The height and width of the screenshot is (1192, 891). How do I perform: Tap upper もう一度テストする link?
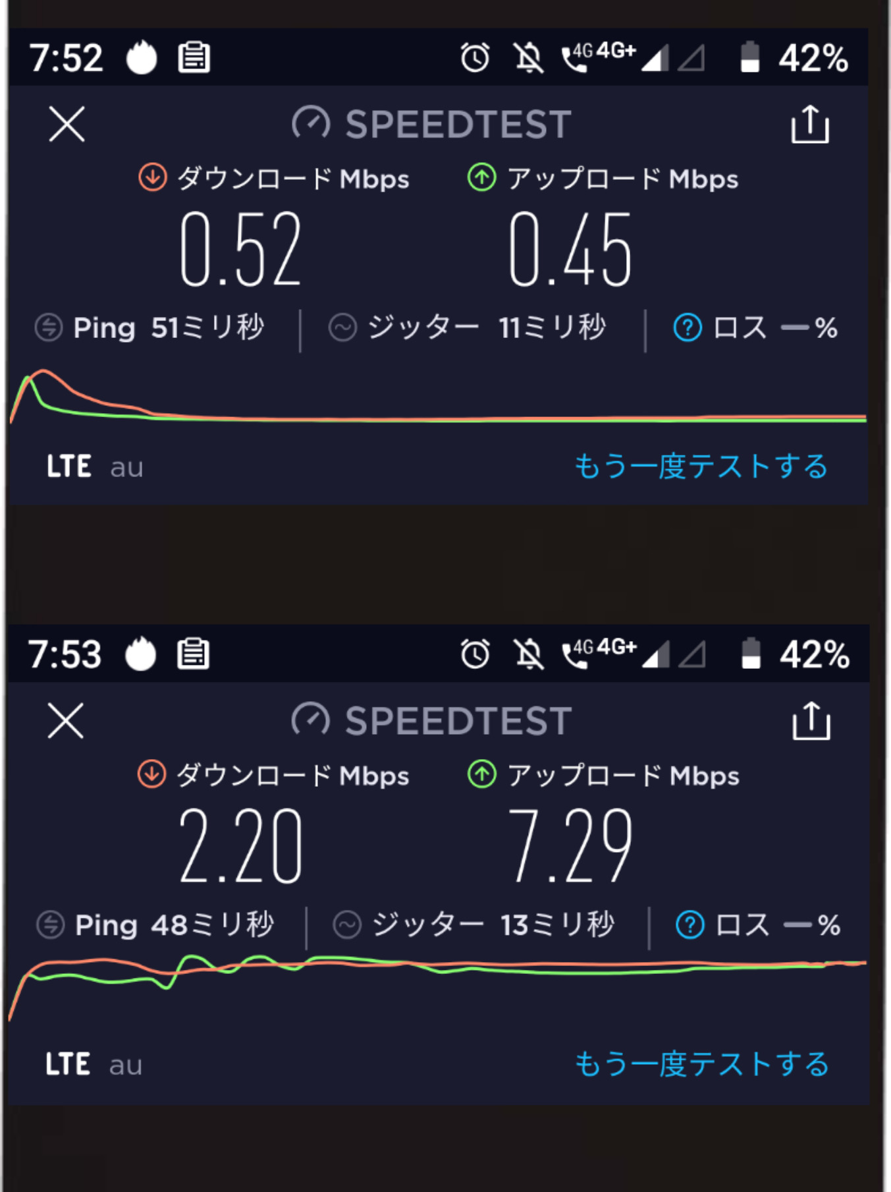coord(701,467)
